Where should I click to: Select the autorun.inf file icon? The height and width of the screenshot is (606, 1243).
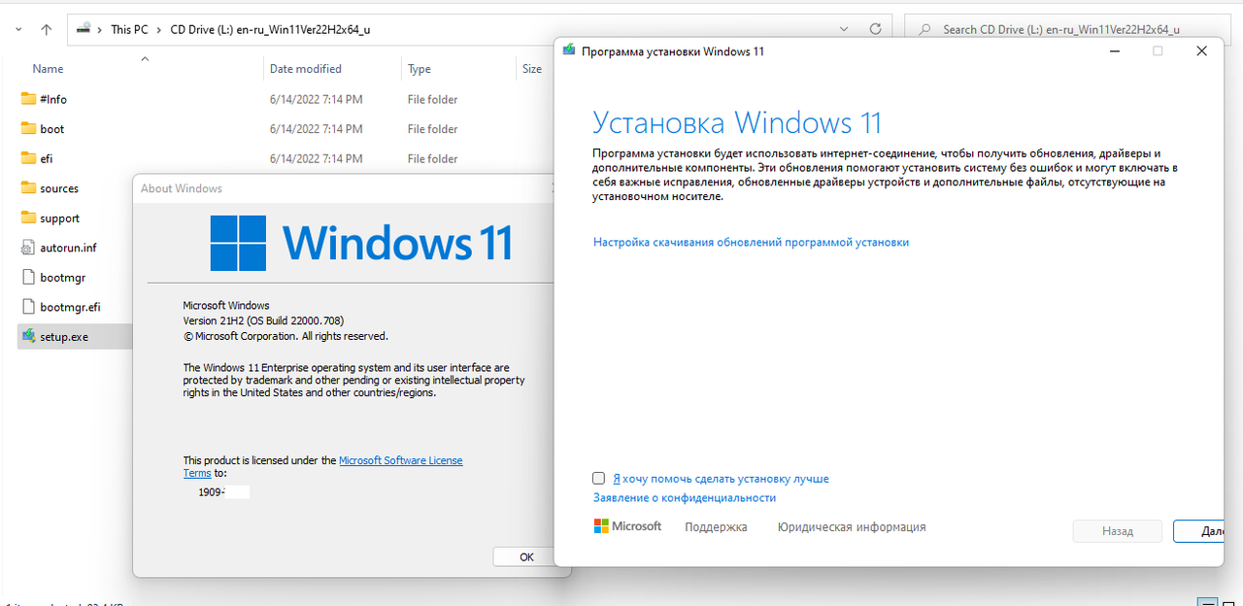point(28,248)
